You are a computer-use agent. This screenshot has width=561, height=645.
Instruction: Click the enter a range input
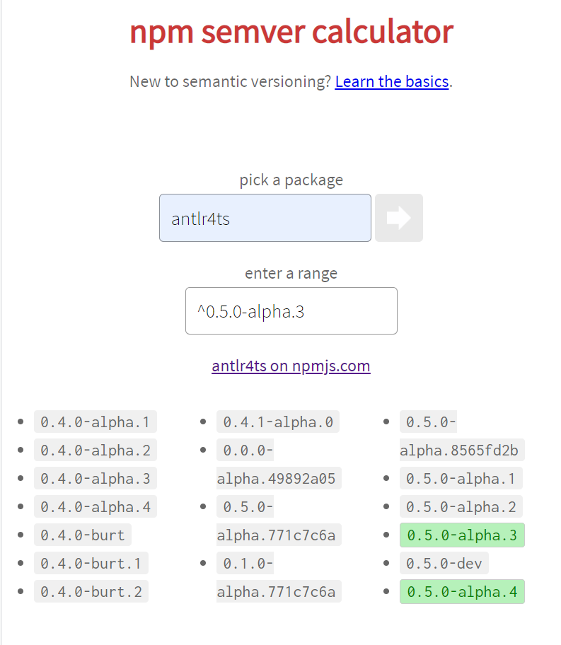[291, 310]
